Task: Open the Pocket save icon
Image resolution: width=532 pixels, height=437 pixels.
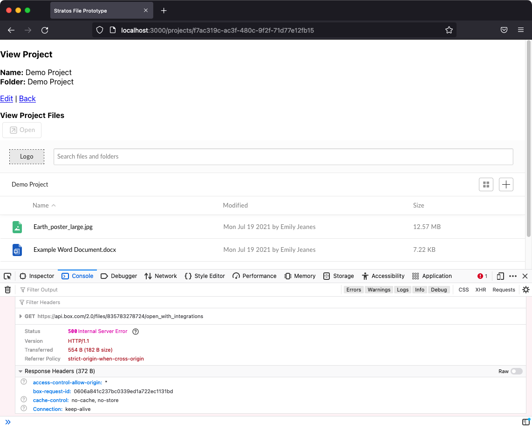Action: pos(504,30)
